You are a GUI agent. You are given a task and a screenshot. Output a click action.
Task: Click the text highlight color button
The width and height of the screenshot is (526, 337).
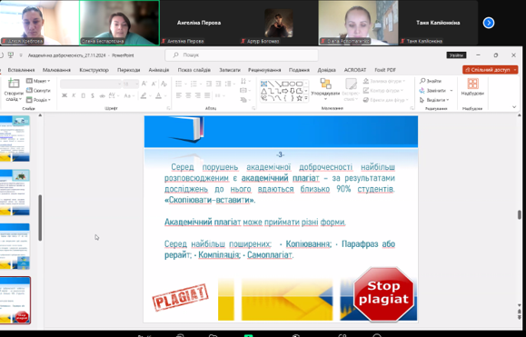tap(144, 95)
